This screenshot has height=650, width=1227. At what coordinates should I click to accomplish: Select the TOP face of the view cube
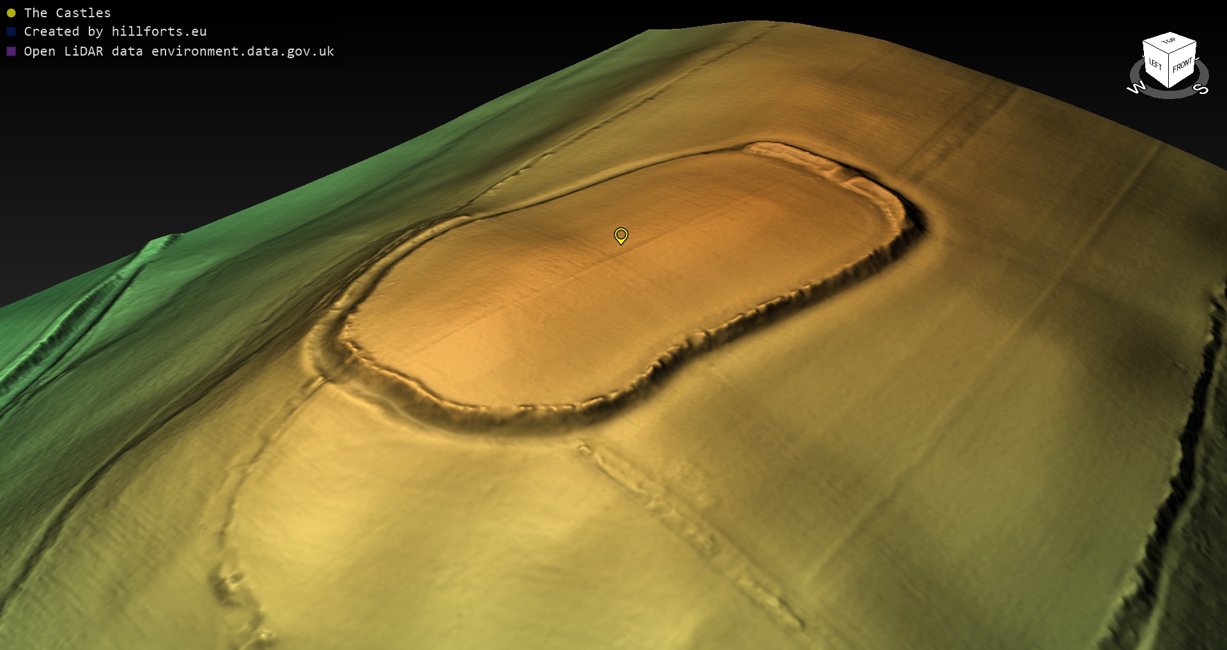[1169, 42]
